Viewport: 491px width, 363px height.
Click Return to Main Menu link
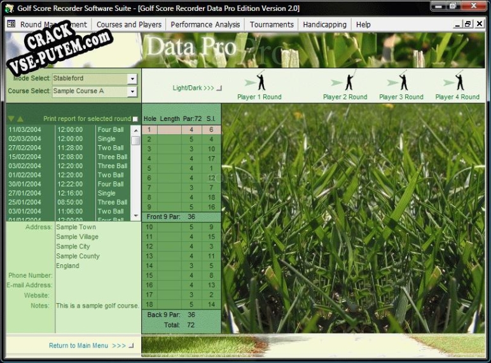point(91,345)
